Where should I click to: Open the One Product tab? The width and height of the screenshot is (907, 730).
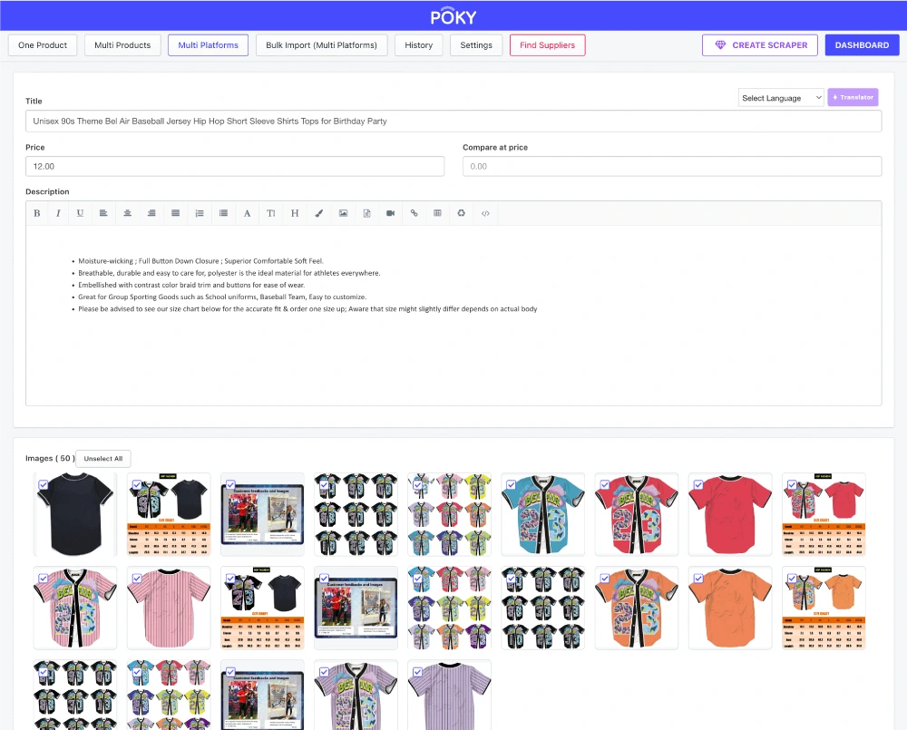coord(43,45)
